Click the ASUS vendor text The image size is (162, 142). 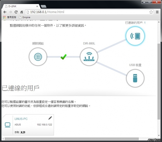coord(18,125)
